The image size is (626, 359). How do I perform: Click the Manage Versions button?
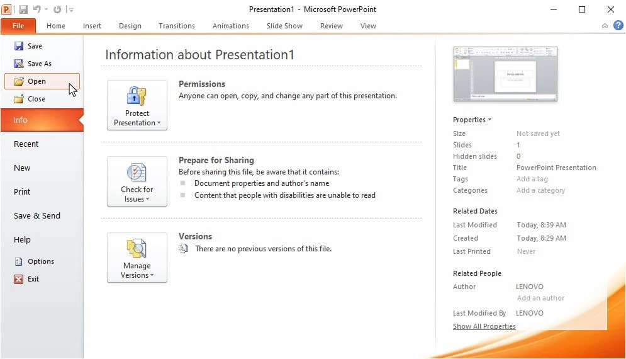coord(137,258)
